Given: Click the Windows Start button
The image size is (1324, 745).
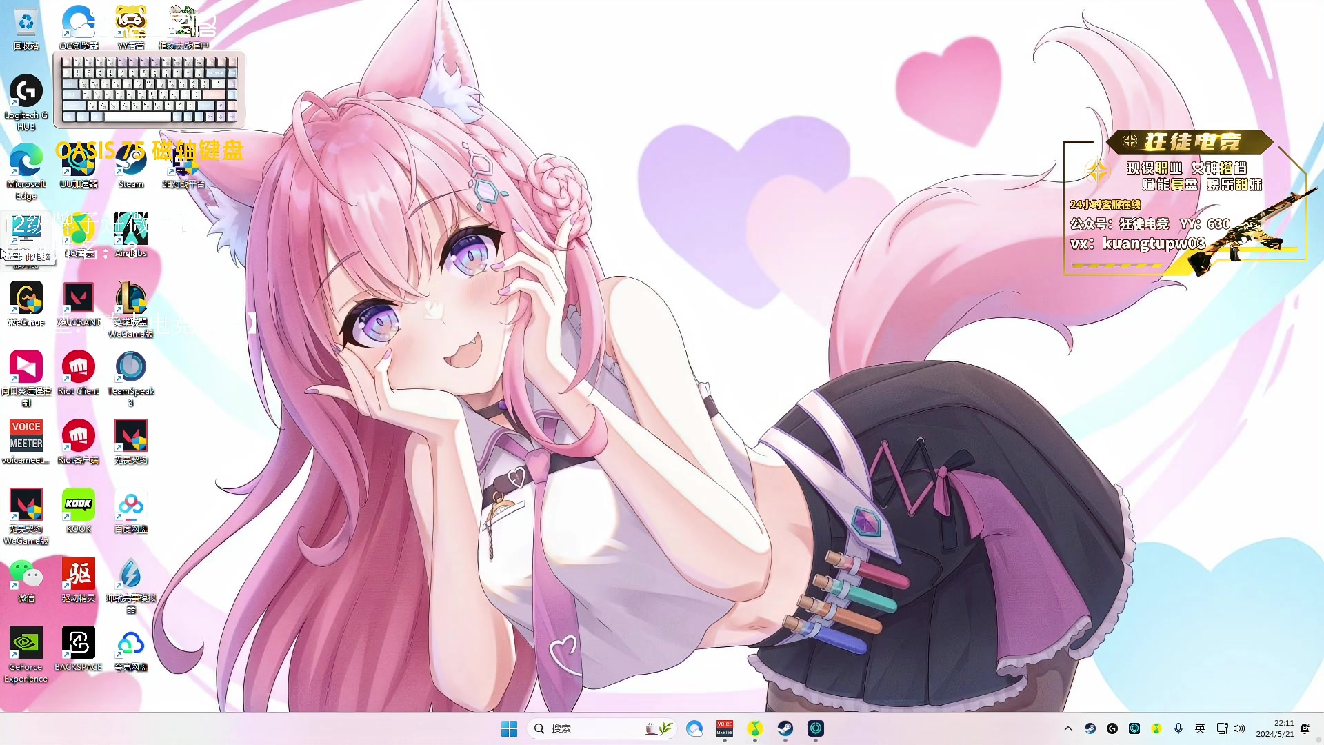Looking at the screenshot, I should 509,728.
